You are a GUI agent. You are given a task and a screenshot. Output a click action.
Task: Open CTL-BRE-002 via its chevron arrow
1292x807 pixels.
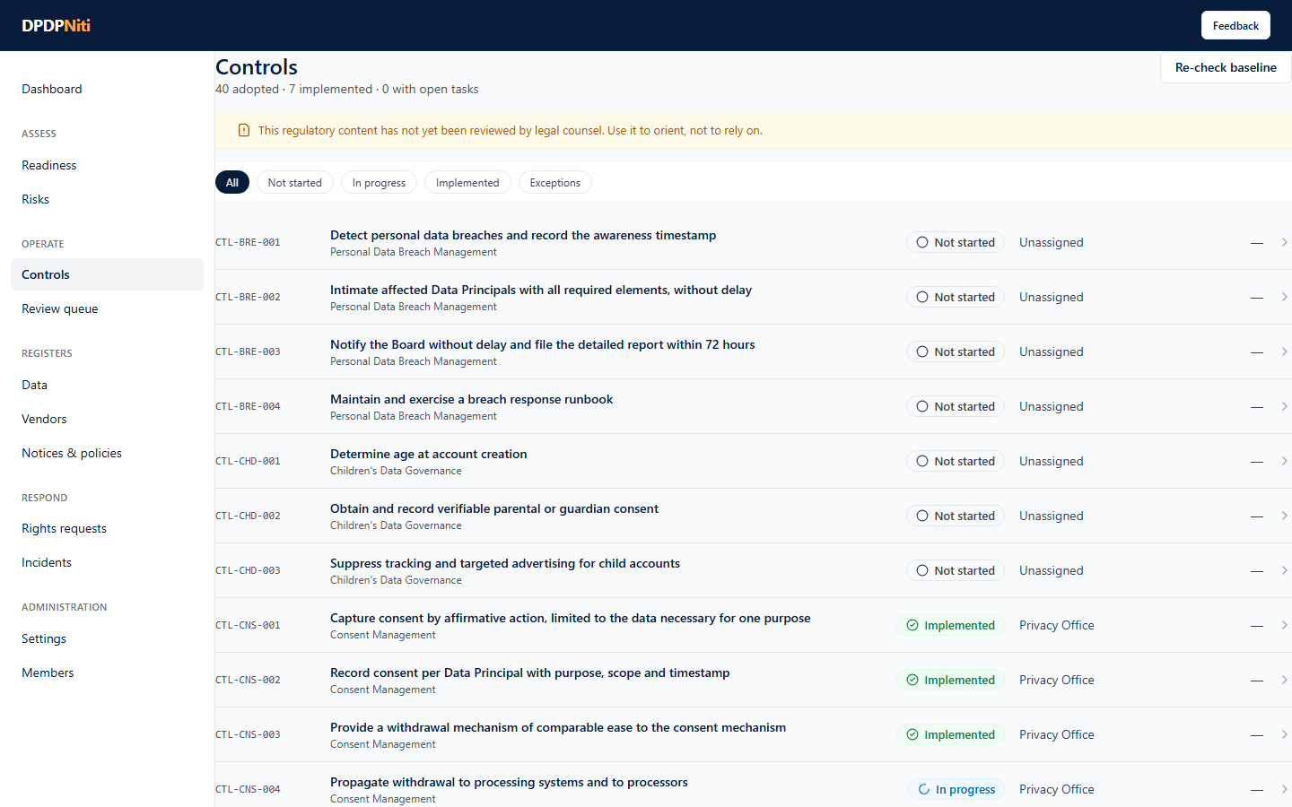point(1285,297)
